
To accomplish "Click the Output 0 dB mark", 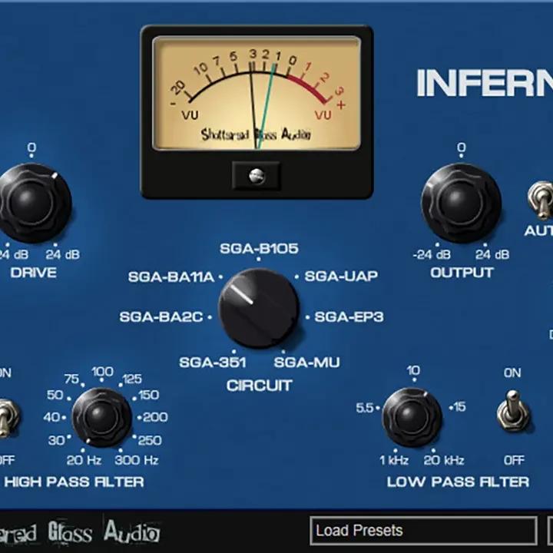I will pos(462,147).
